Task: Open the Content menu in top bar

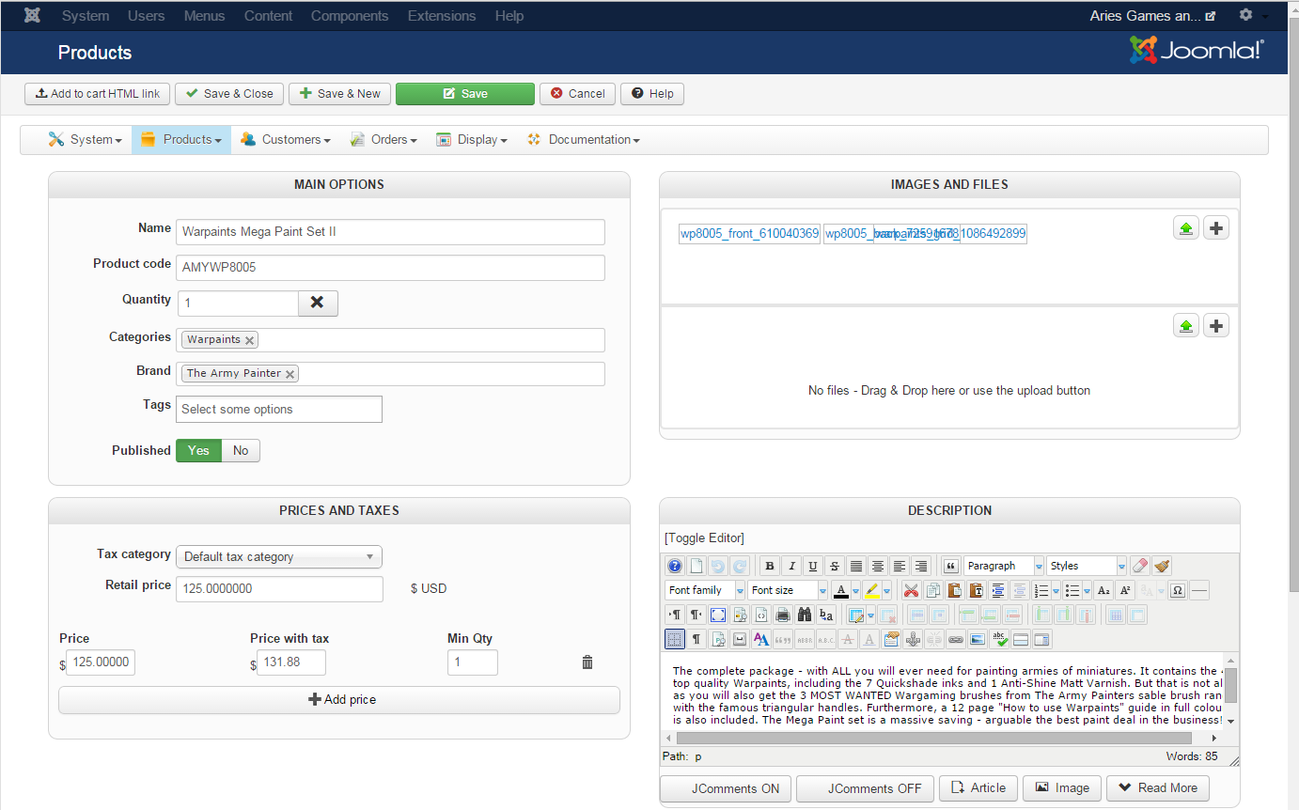Action: pyautogui.click(x=268, y=16)
